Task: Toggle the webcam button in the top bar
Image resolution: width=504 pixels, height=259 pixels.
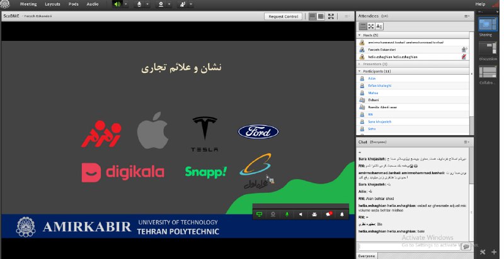Action: pos(161,4)
